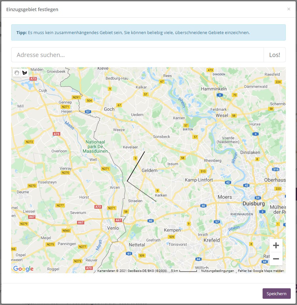The width and height of the screenshot is (297, 305).
Task: Click the A57 shield near Goch
Action: click(88, 112)
